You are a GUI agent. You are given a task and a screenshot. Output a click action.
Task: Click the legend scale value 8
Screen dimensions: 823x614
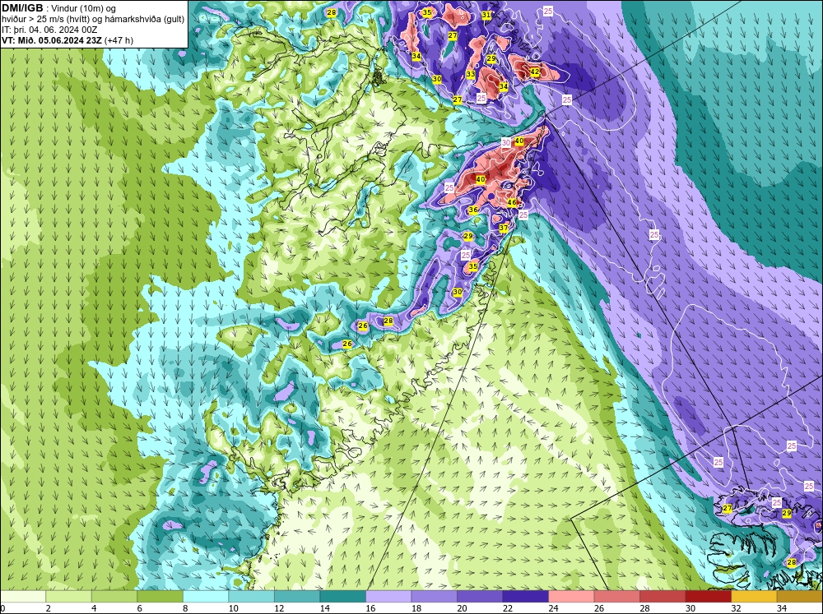(184, 608)
